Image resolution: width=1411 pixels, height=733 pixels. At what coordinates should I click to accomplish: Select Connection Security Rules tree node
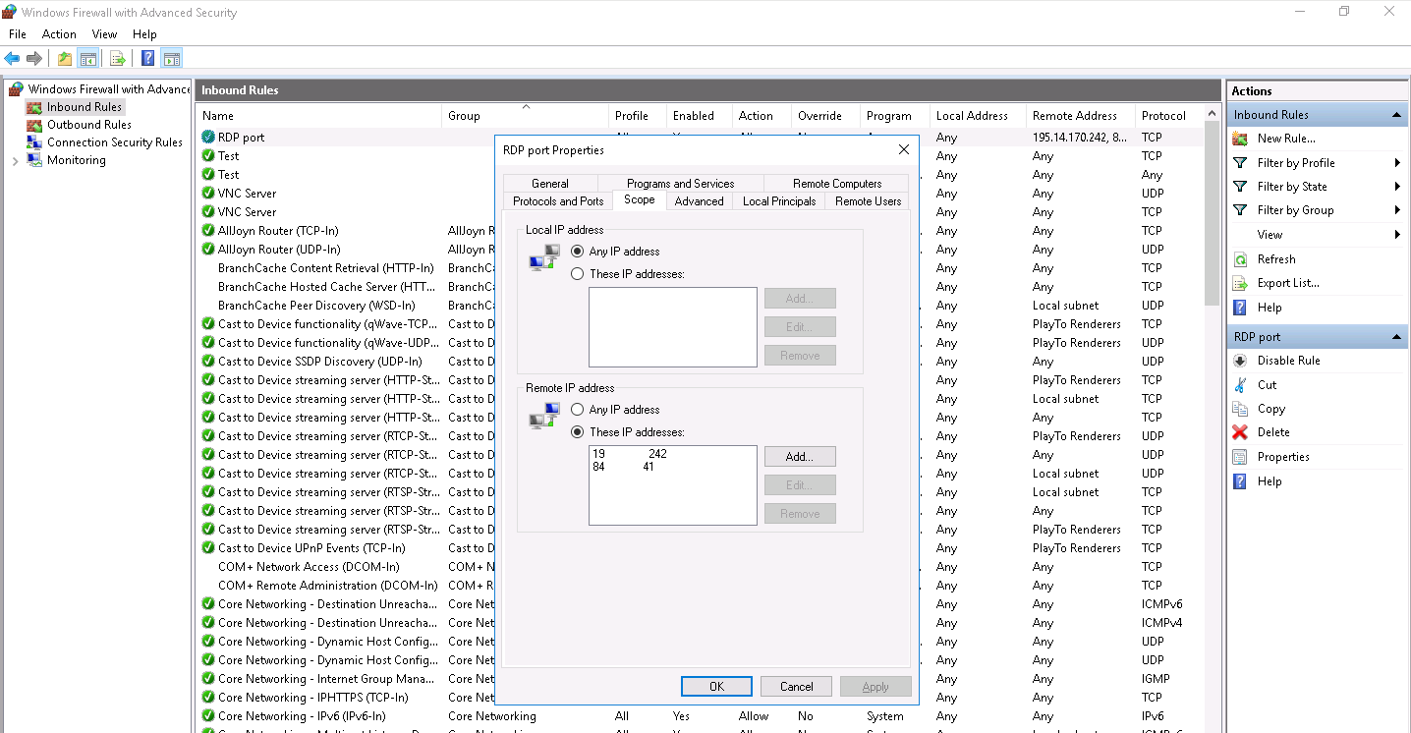(115, 142)
